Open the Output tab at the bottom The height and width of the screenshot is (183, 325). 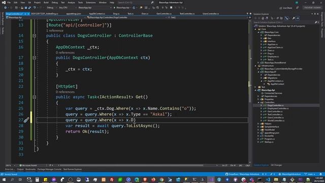point(20,169)
